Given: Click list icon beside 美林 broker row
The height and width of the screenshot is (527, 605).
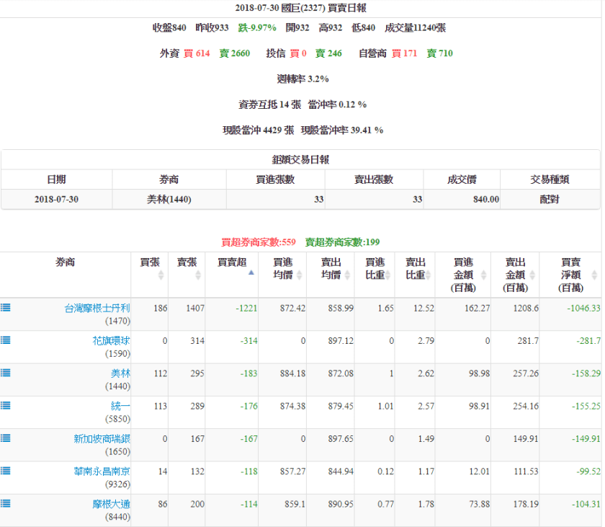Looking at the screenshot, I should tap(6, 373).
